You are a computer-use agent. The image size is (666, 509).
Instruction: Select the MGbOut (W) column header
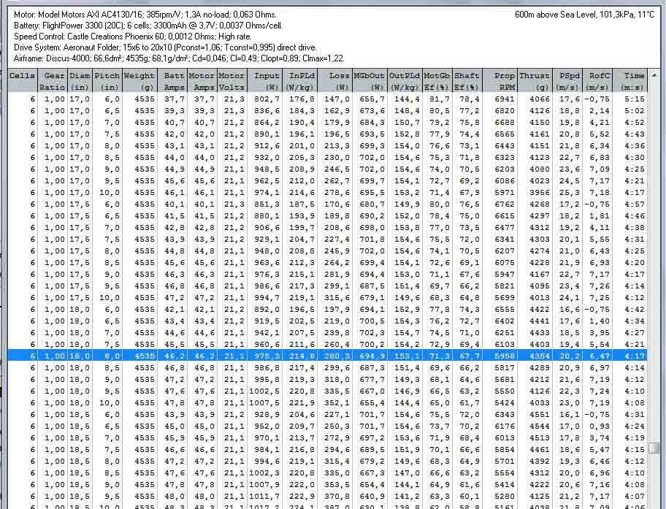(369, 80)
